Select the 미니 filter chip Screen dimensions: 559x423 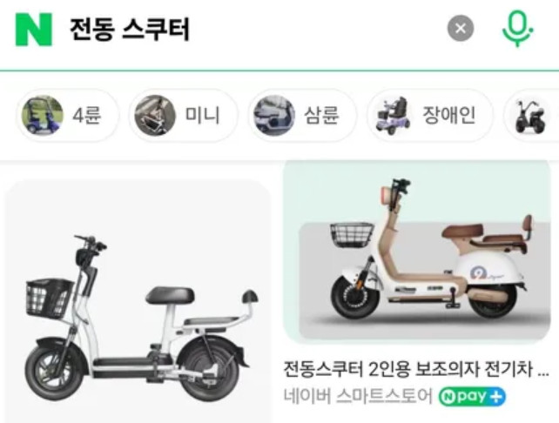click(183, 115)
